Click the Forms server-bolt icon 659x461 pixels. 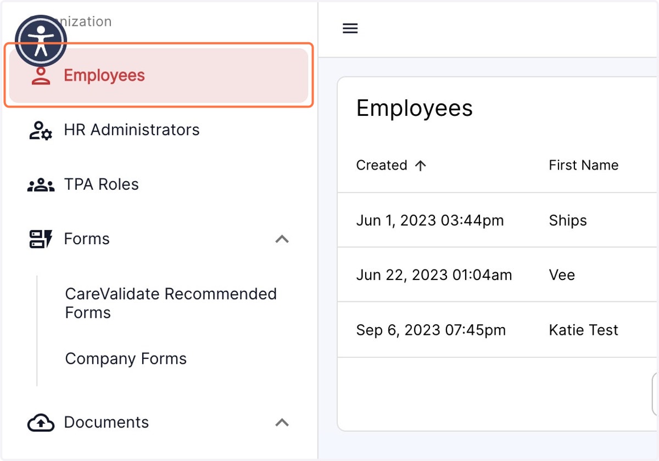pos(41,239)
